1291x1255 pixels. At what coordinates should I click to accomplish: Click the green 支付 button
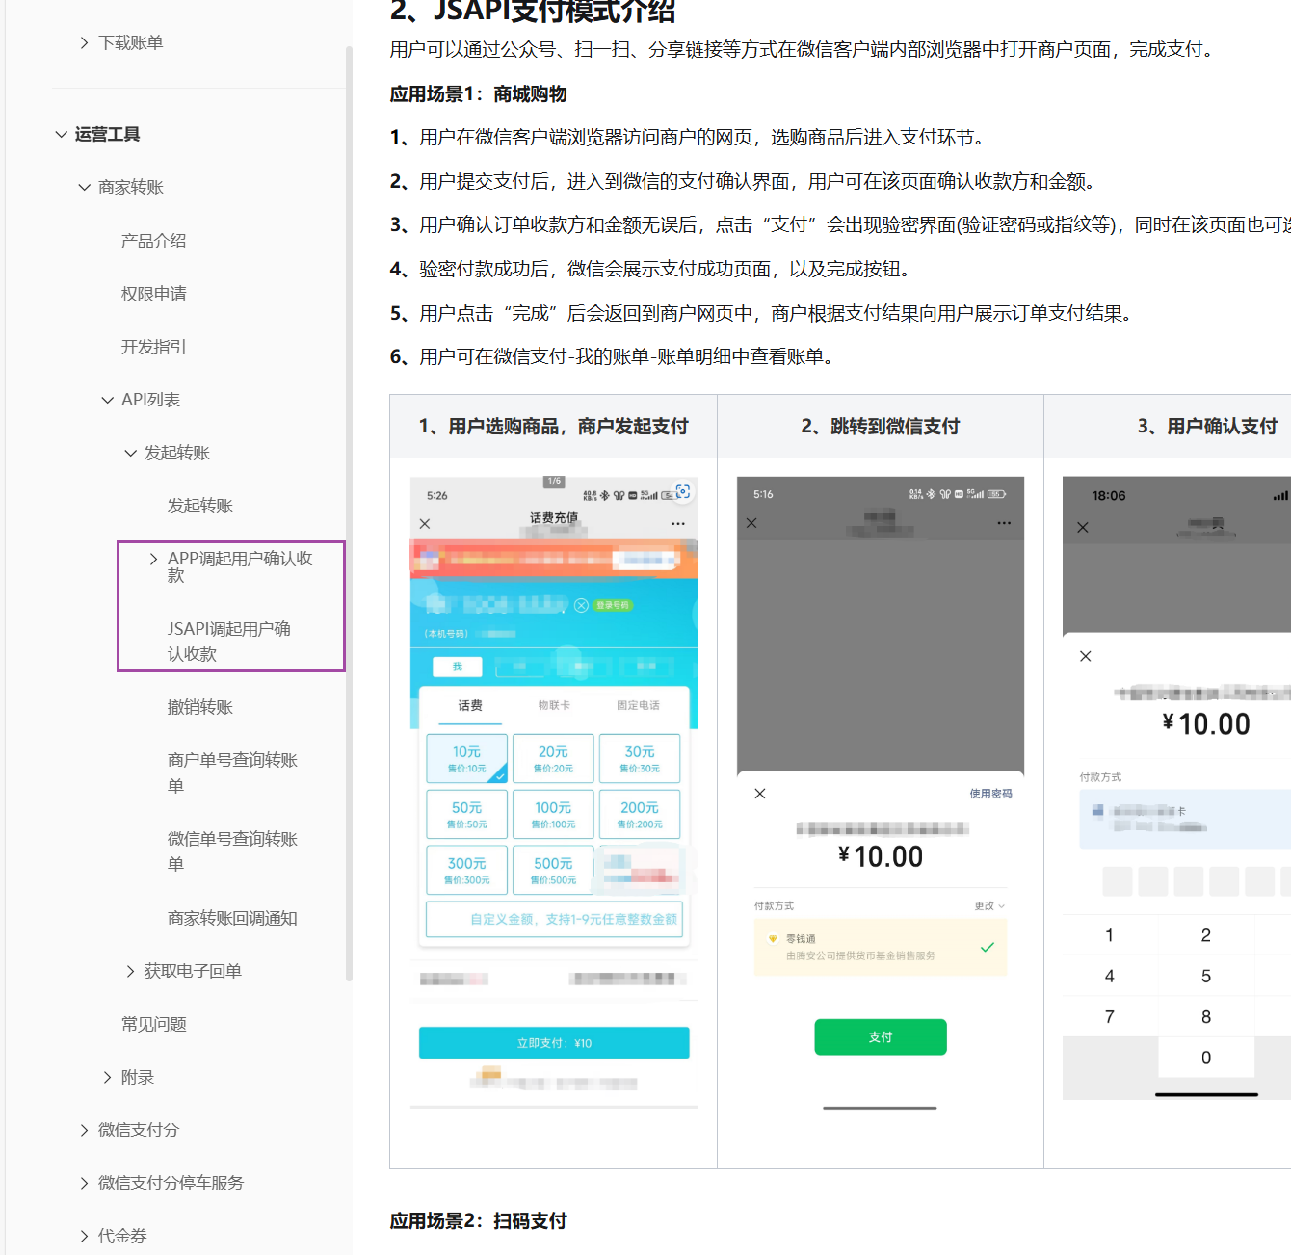click(881, 1037)
